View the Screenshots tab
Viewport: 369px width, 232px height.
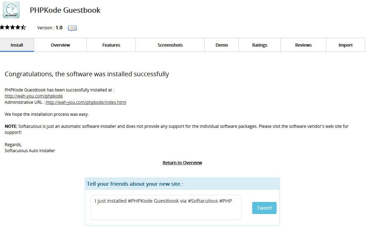click(170, 45)
